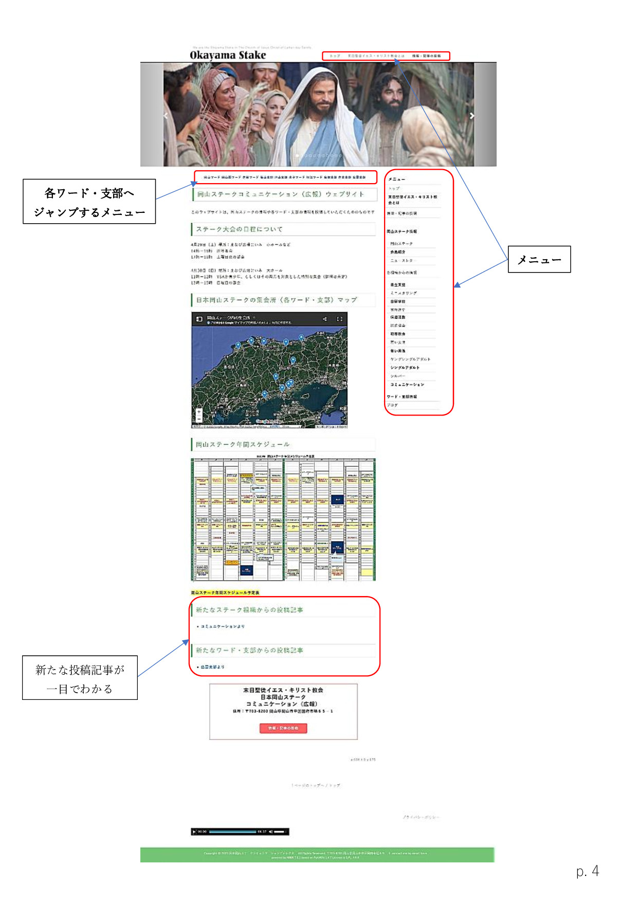Screen dimensions: 638x902
Task: Select the map pin nearest 岡山県 label
Action: click(293, 361)
